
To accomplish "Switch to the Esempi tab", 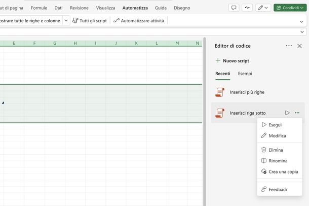I will (x=245, y=74).
